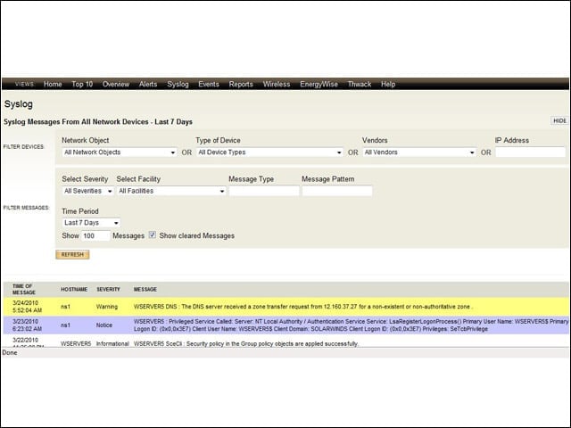Open the Reports view

click(241, 84)
